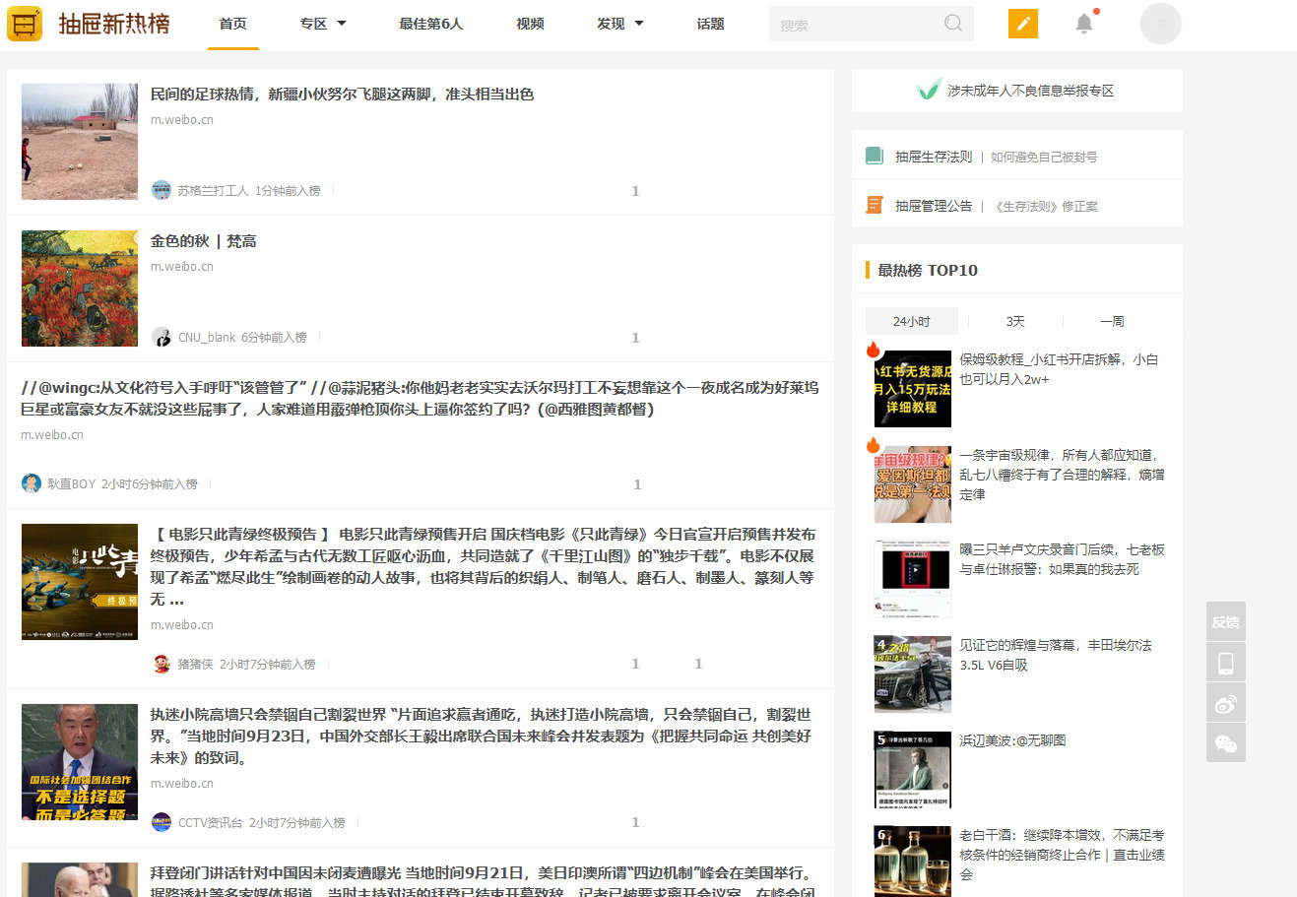Open hot item 曝三只羊卢文庆录音门后续
Image resolution: width=1297 pixels, height=897 pixels.
1062,559
